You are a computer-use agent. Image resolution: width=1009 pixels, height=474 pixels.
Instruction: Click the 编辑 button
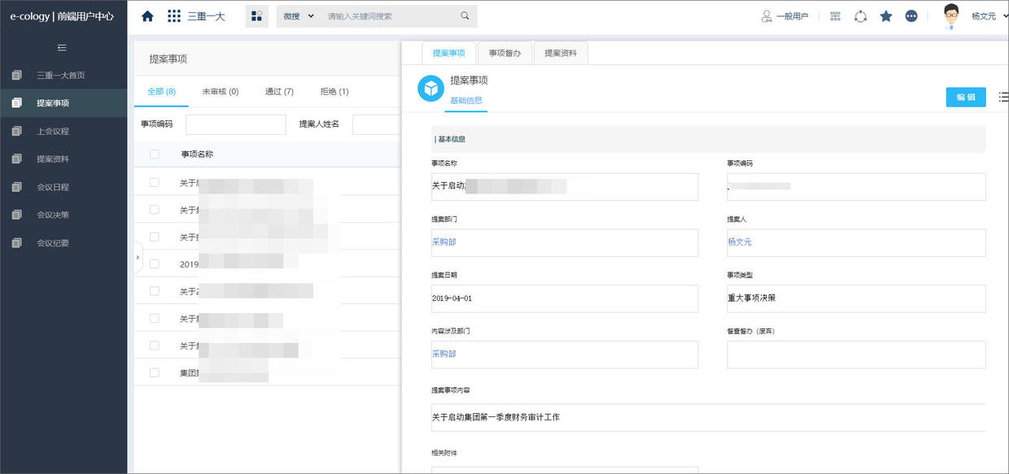(x=966, y=96)
